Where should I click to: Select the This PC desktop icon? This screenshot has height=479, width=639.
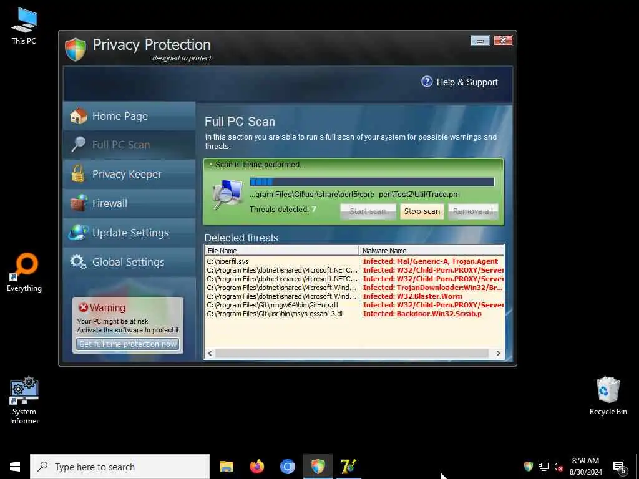24,26
